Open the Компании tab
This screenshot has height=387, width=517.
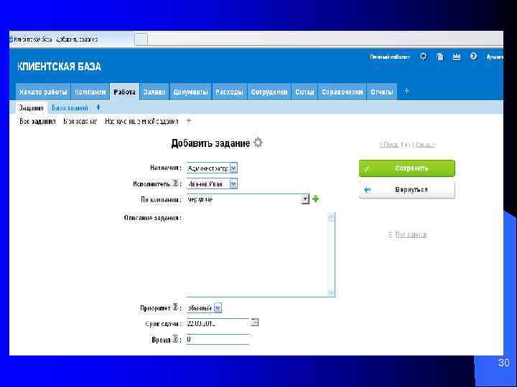(90, 92)
